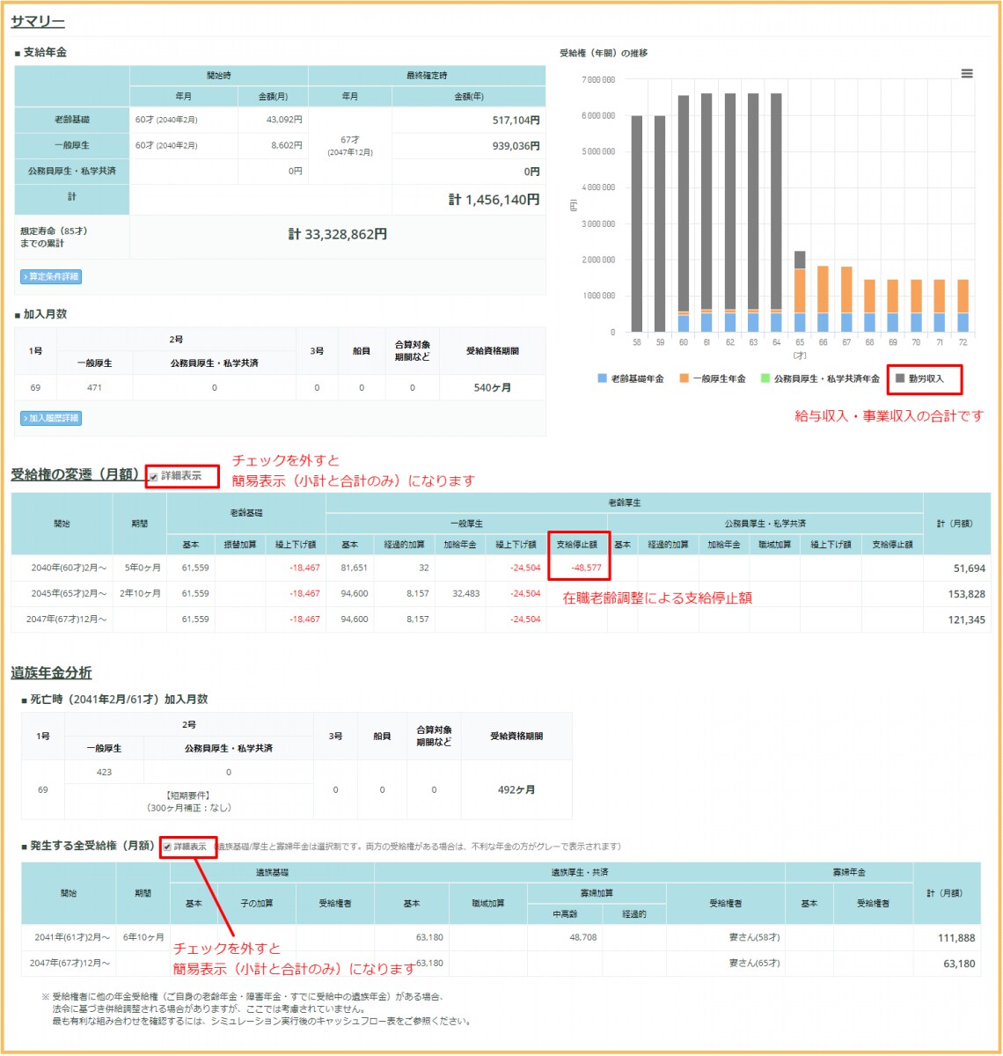This screenshot has width=1003, height=1056.
Task: Click the bar for age 58
Action: pos(636,224)
